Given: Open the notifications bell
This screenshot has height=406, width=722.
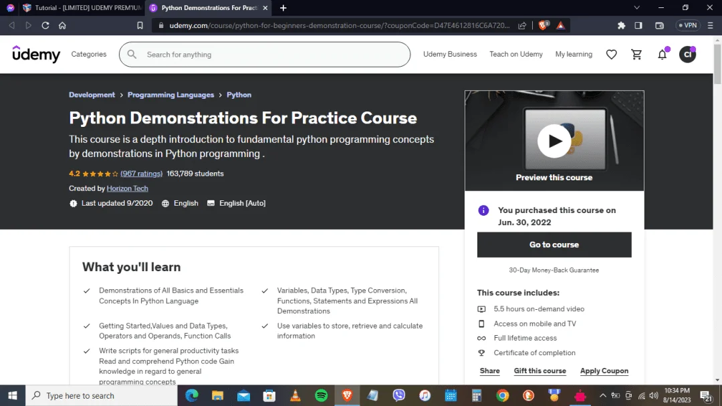Looking at the screenshot, I should click(662, 54).
